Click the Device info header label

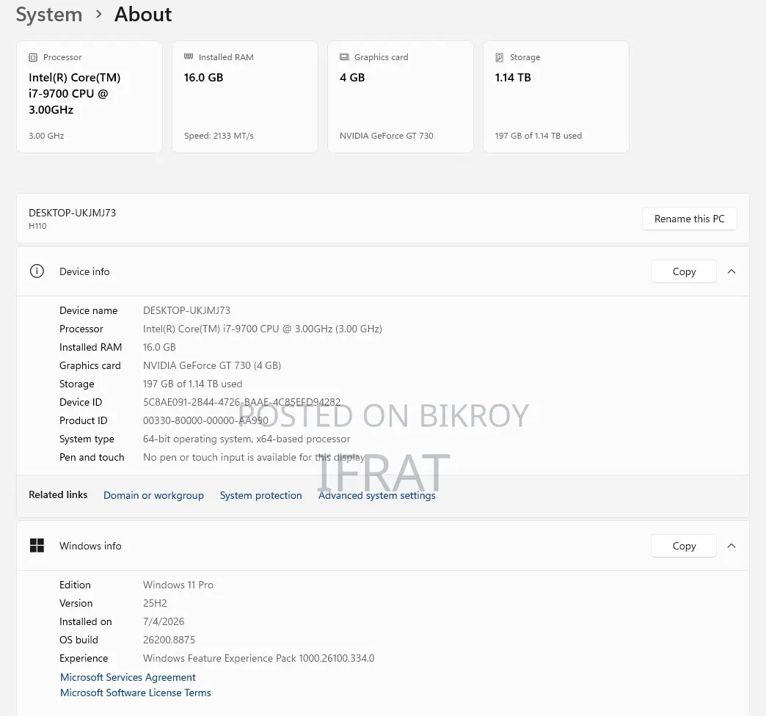(84, 271)
